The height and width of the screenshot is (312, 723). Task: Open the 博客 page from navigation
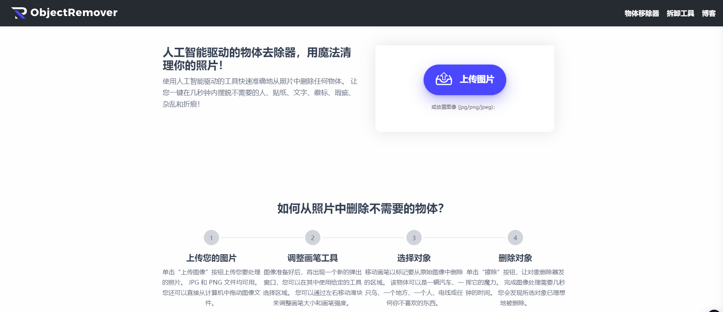pyautogui.click(x=708, y=13)
